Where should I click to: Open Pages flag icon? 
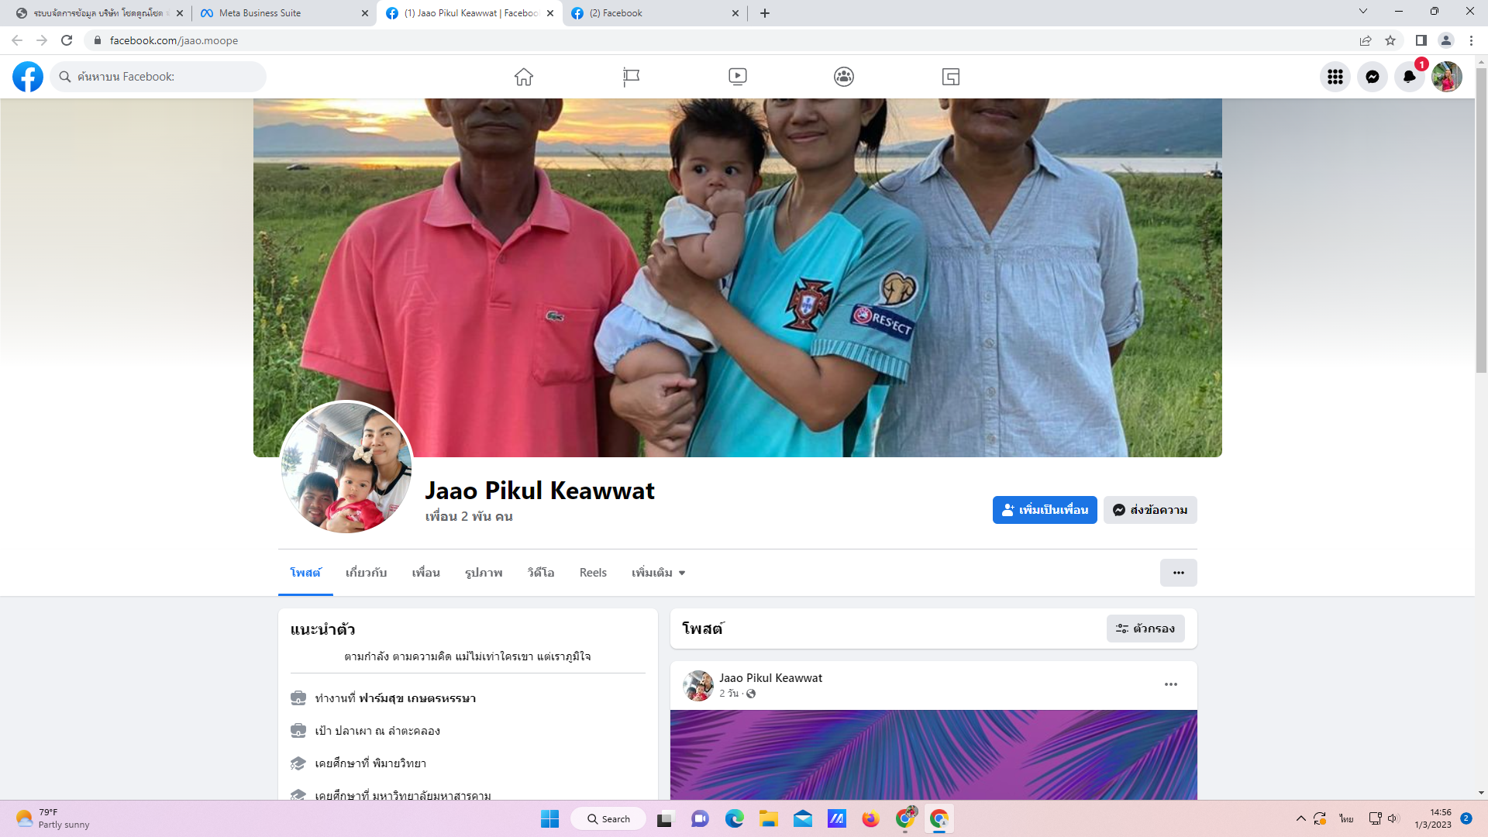point(631,77)
